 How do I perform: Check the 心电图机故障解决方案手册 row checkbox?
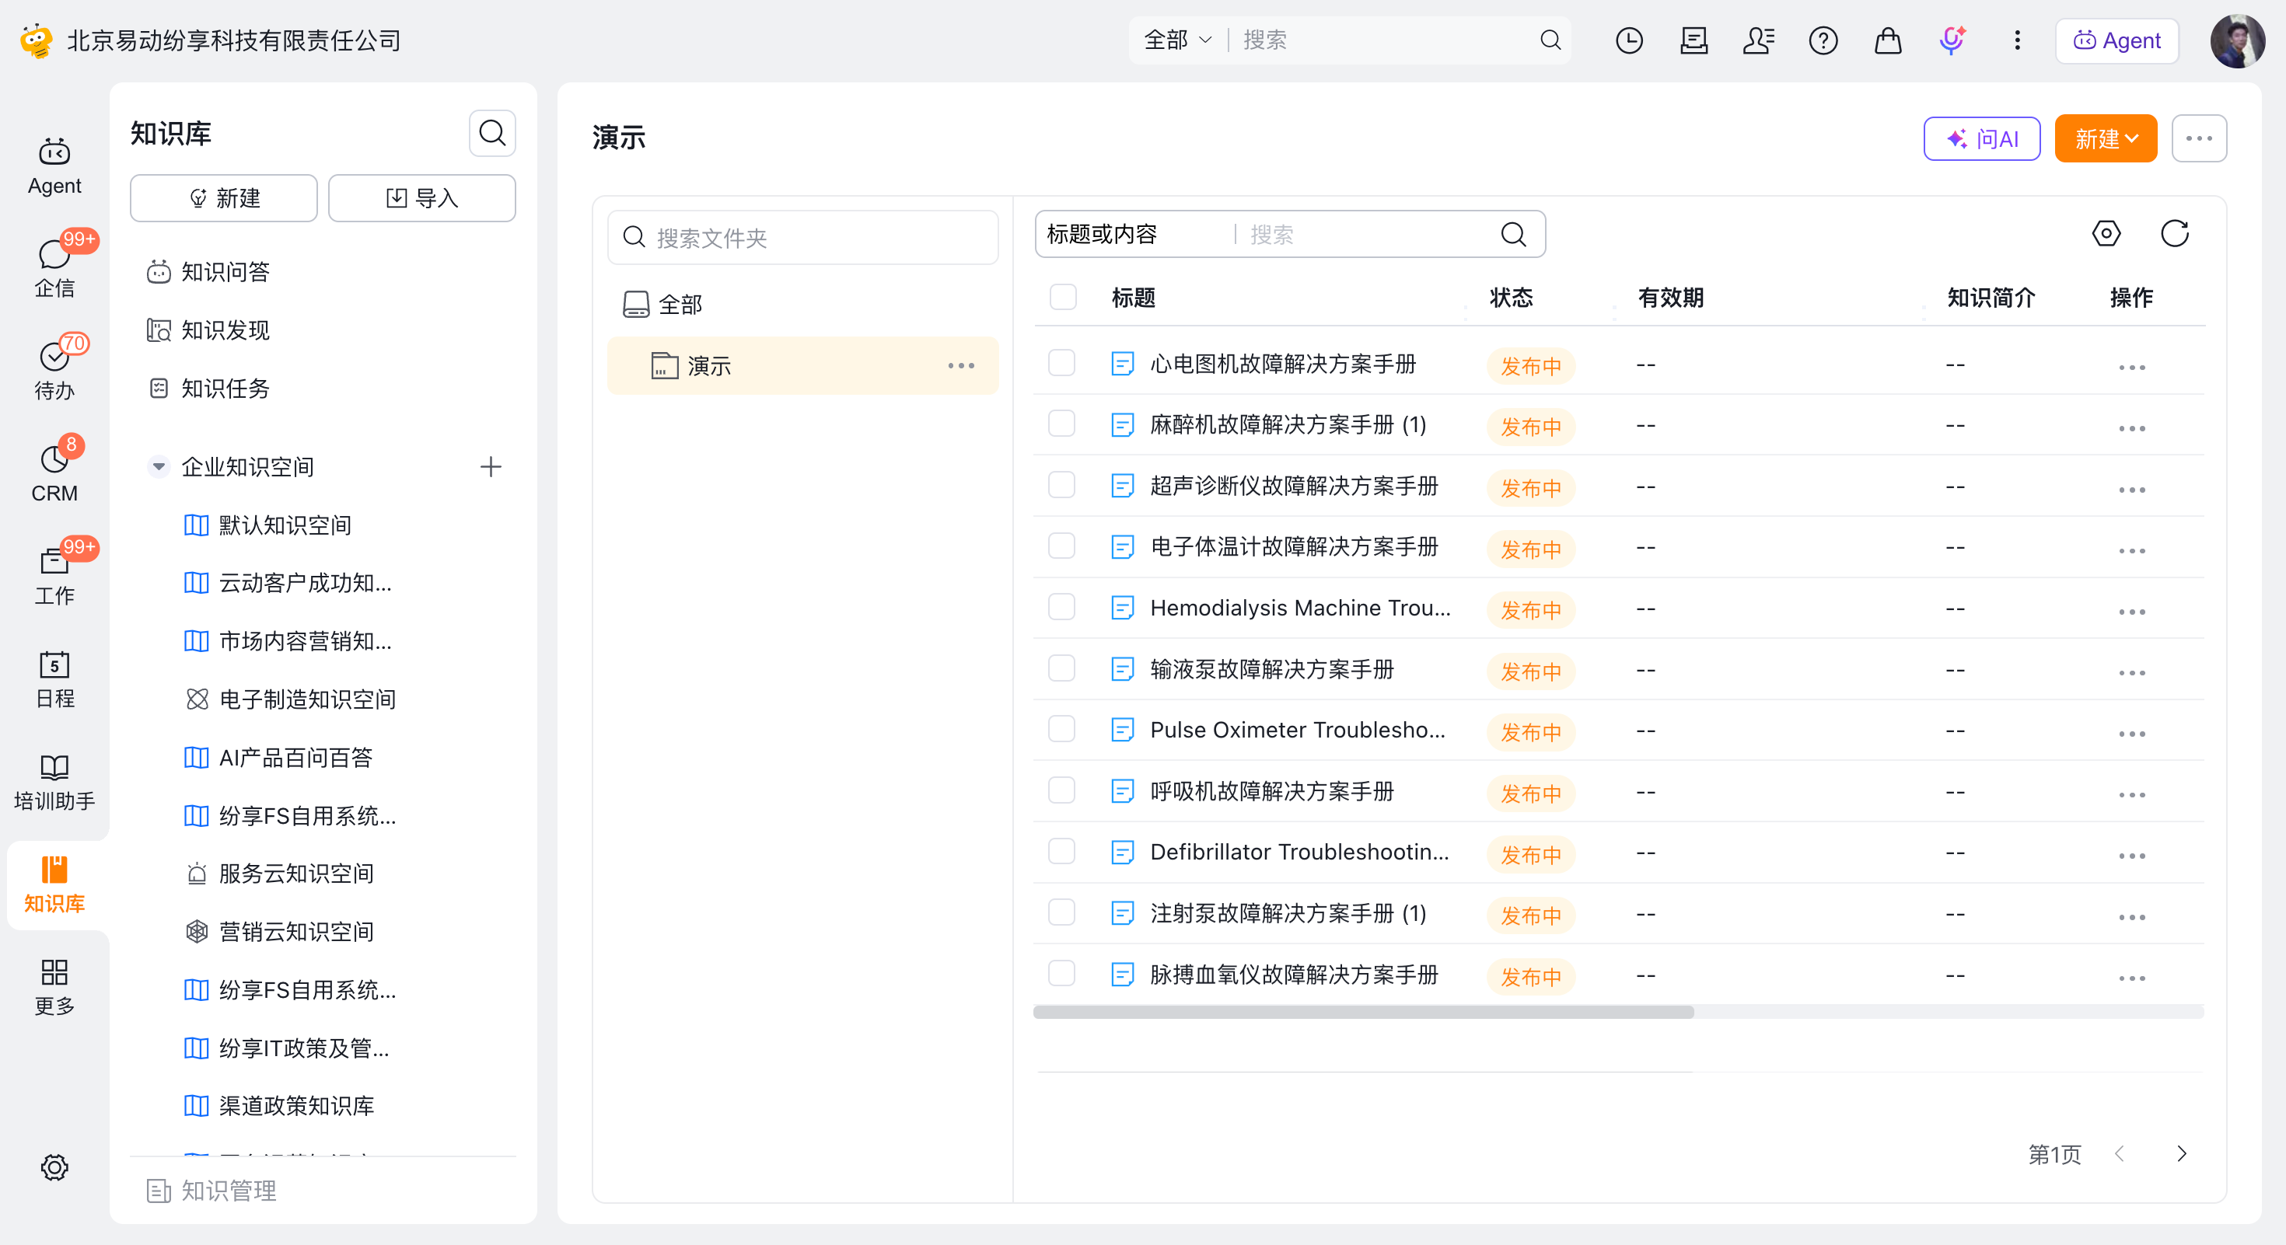pyautogui.click(x=1061, y=364)
